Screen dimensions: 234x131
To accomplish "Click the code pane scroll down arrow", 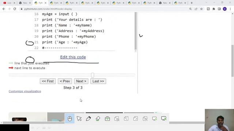I will click(x=136, y=51).
